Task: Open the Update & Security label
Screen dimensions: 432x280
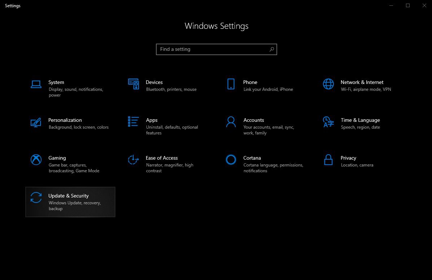Action: (69, 196)
